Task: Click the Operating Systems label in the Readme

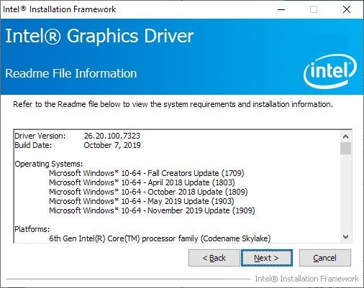Action: pos(49,164)
